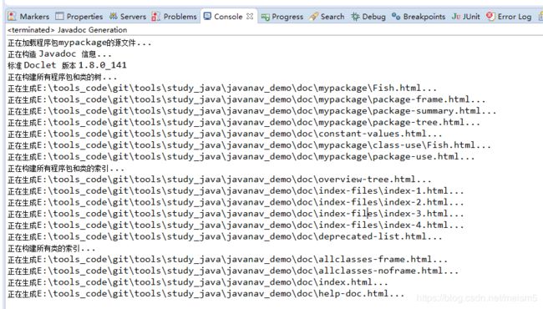This screenshot has height=309, width=543.
Task: Click the Servers tab icon
Action: (x=114, y=16)
